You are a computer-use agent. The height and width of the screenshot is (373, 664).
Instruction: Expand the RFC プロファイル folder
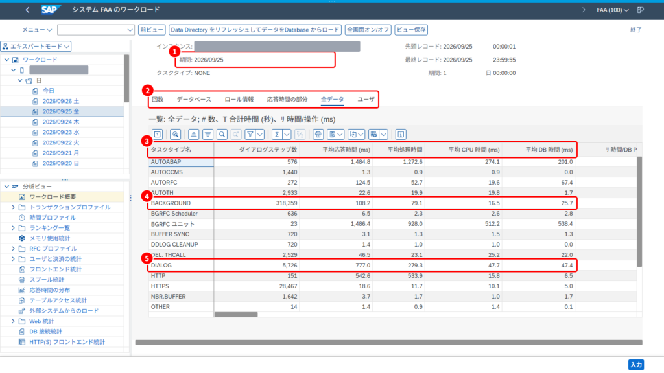13,249
